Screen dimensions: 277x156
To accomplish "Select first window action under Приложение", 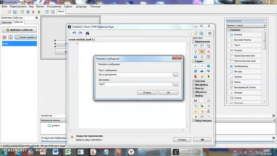I will pos(195,46).
